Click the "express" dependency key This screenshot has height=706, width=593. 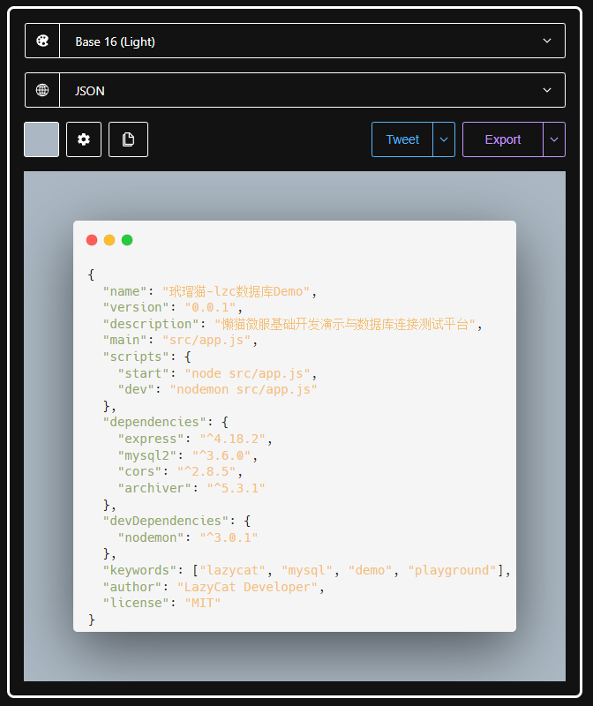point(151,439)
